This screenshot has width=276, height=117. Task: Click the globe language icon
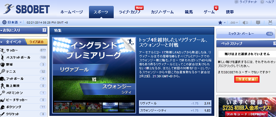click(x=4, y=22)
